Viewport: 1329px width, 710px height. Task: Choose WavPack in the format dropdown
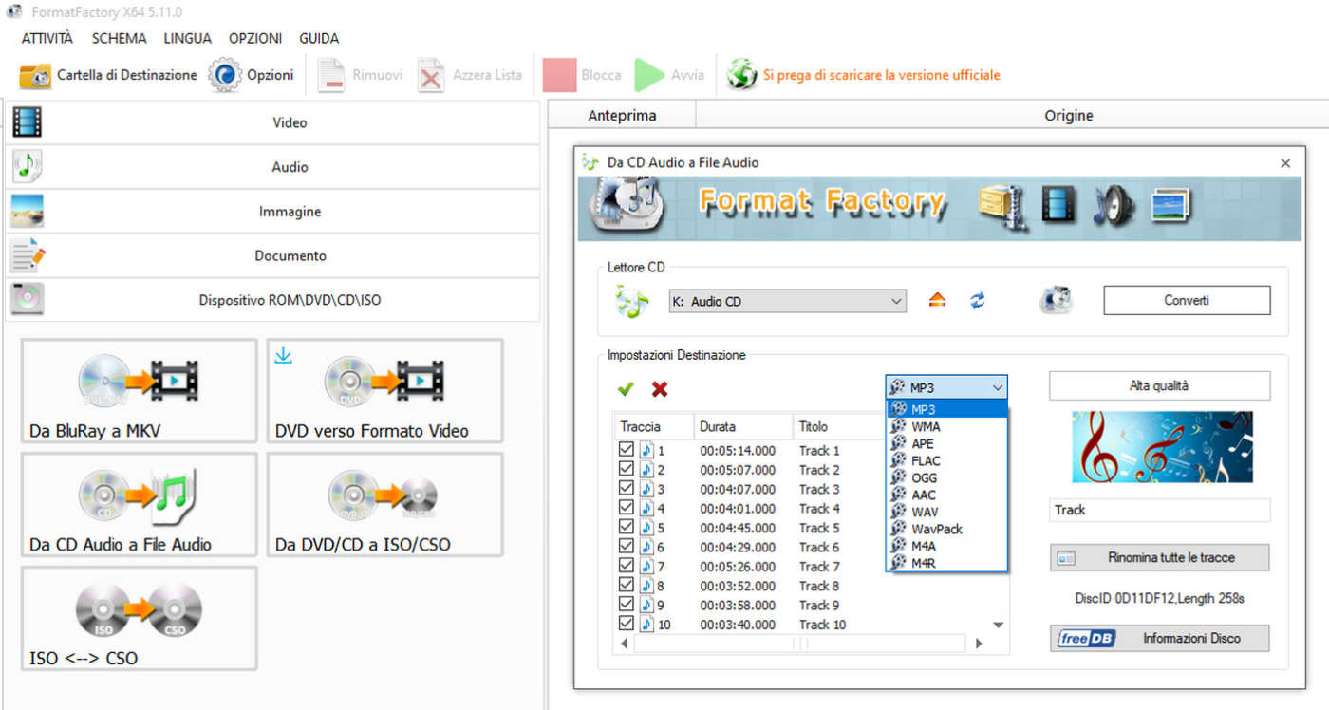coord(936,529)
